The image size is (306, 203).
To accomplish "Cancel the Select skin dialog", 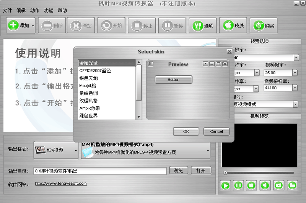I will pyautogui.click(x=216, y=131).
